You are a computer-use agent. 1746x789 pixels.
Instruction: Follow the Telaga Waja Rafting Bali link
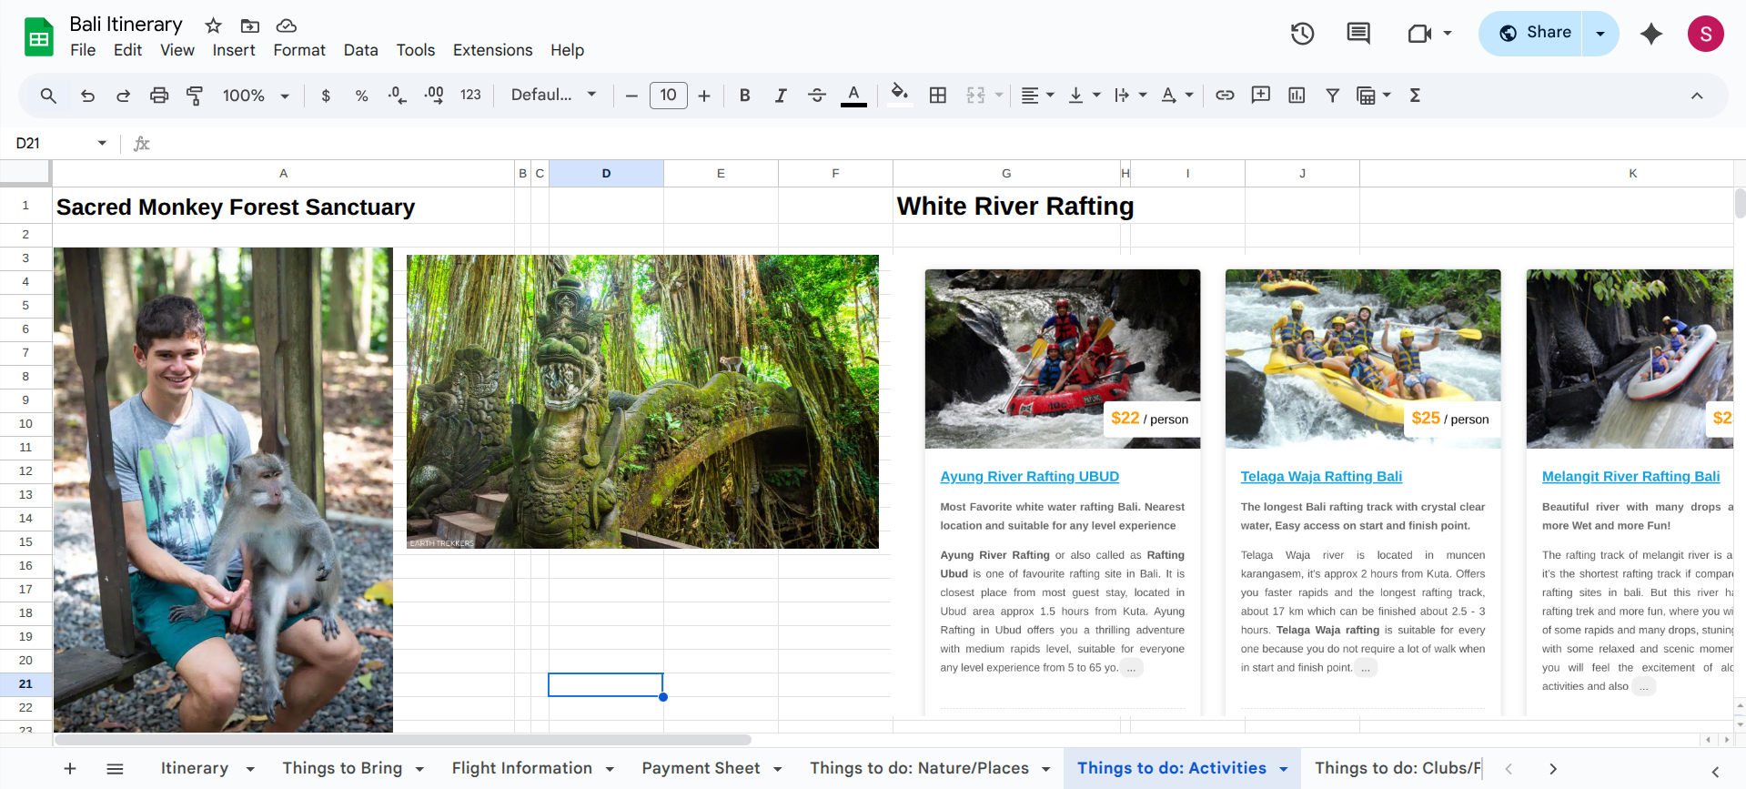(1321, 476)
